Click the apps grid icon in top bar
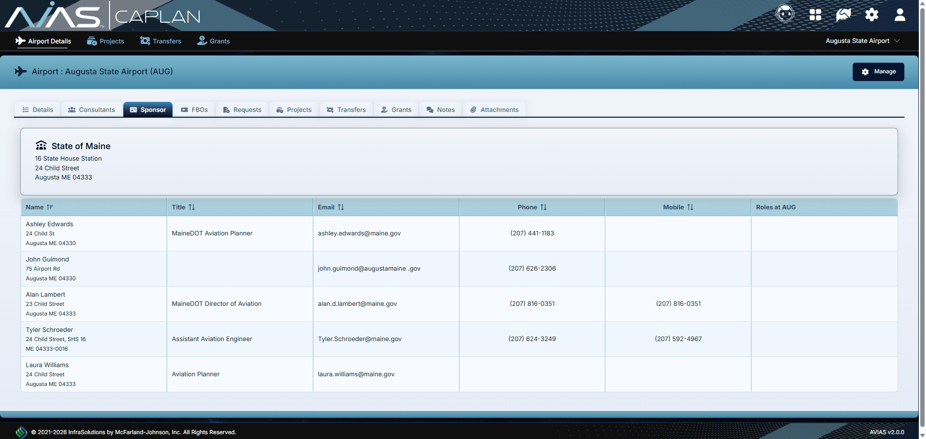The image size is (926, 439). [x=815, y=15]
